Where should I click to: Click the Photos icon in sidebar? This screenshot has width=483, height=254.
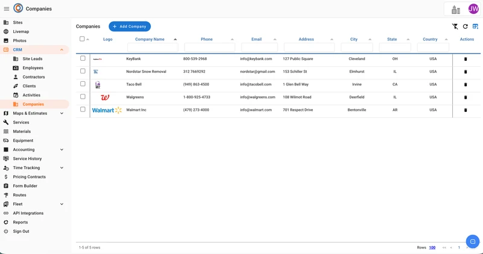[x=6, y=40]
